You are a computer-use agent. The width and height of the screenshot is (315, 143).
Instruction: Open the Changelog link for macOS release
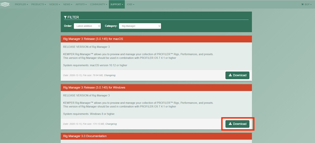[x=110, y=75]
